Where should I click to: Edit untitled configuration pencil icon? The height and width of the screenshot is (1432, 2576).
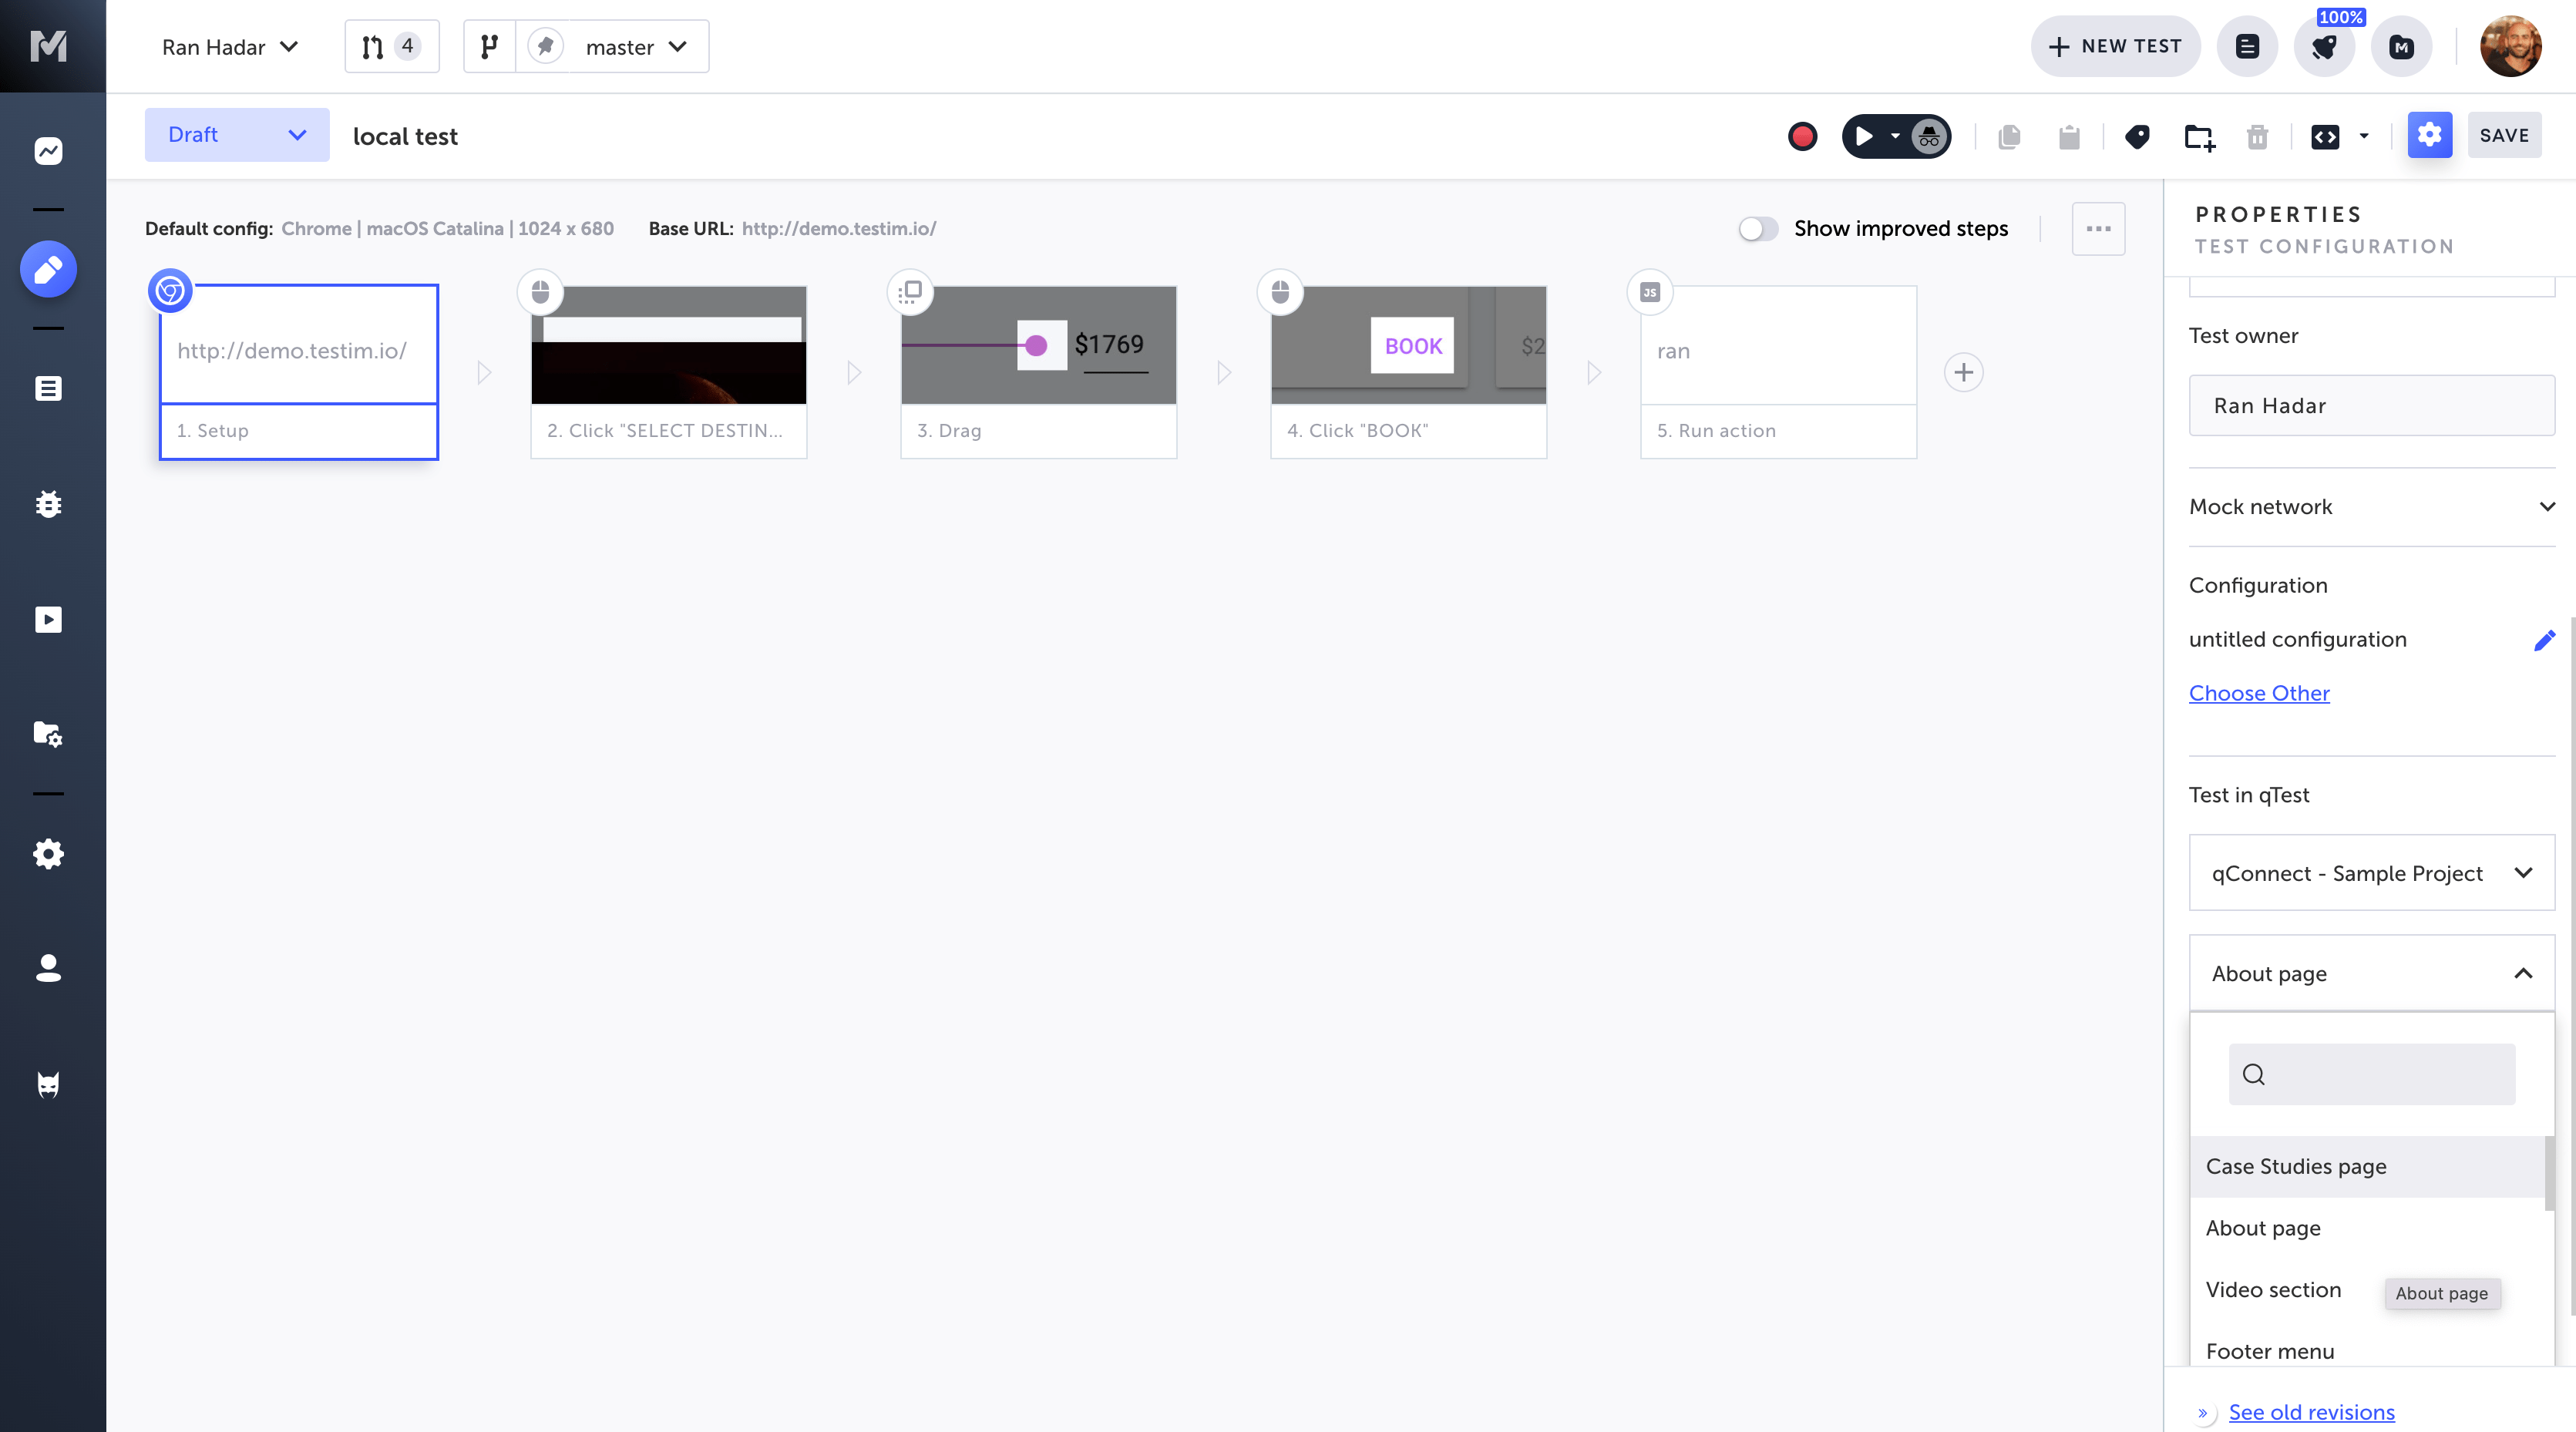pos(2544,640)
